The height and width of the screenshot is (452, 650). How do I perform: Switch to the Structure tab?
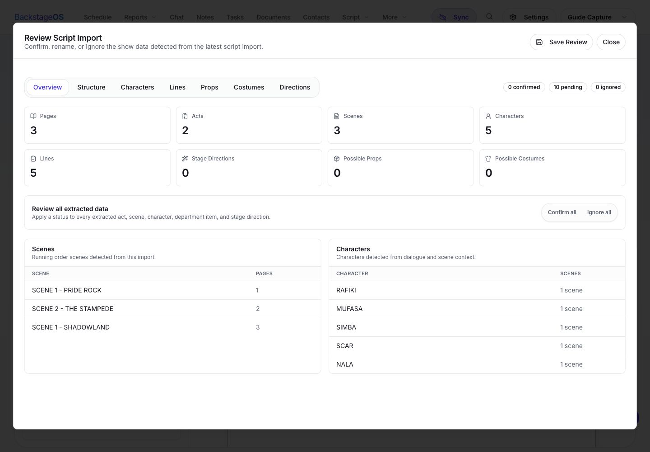point(91,87)
